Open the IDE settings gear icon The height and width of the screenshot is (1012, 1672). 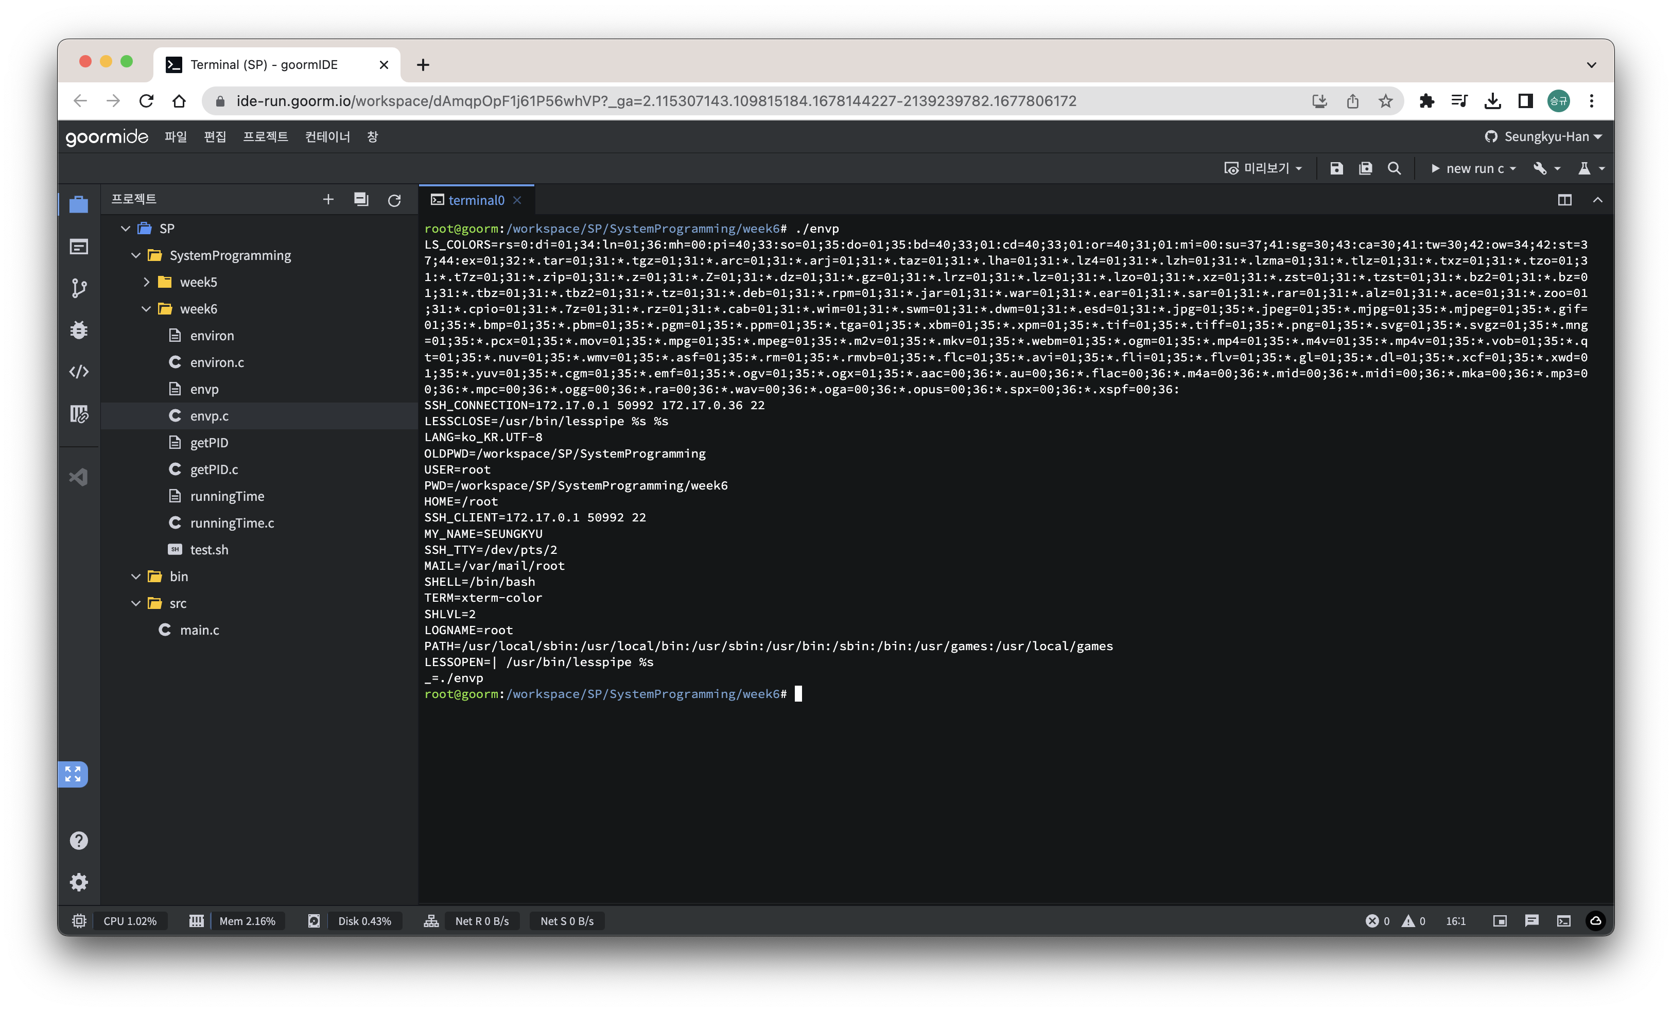click(x=79, y=882)
